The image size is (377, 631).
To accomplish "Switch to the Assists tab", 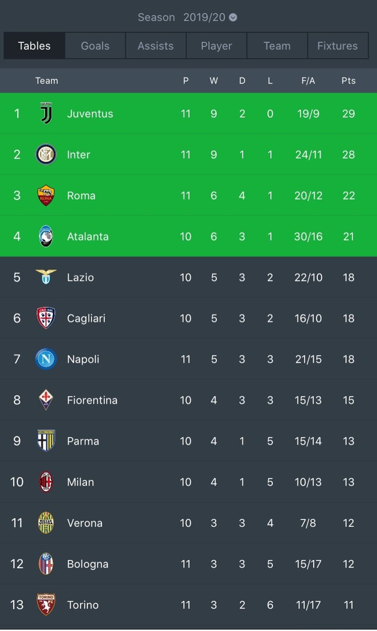I will point(156,46).
